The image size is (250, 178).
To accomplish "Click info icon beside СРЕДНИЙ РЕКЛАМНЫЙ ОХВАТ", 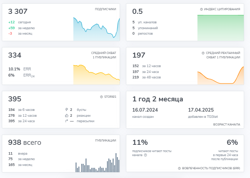I will click(x=203, y=53).
